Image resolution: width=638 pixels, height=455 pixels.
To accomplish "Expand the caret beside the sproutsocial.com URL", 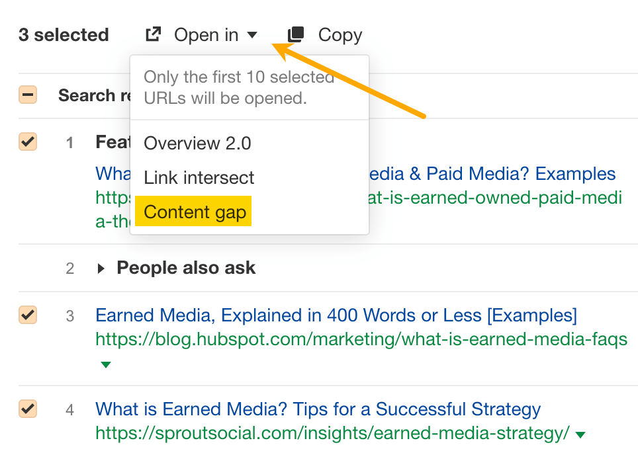I will point(579,434).
